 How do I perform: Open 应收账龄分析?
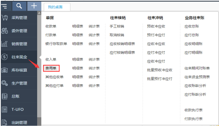point(195,86)
